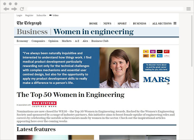The height and width of the screenshot is (140, 194).
Task: Reload the page with refresh icon
Action: click(x=22, y=9)
